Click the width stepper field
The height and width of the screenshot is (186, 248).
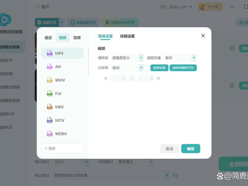point(118,78)
